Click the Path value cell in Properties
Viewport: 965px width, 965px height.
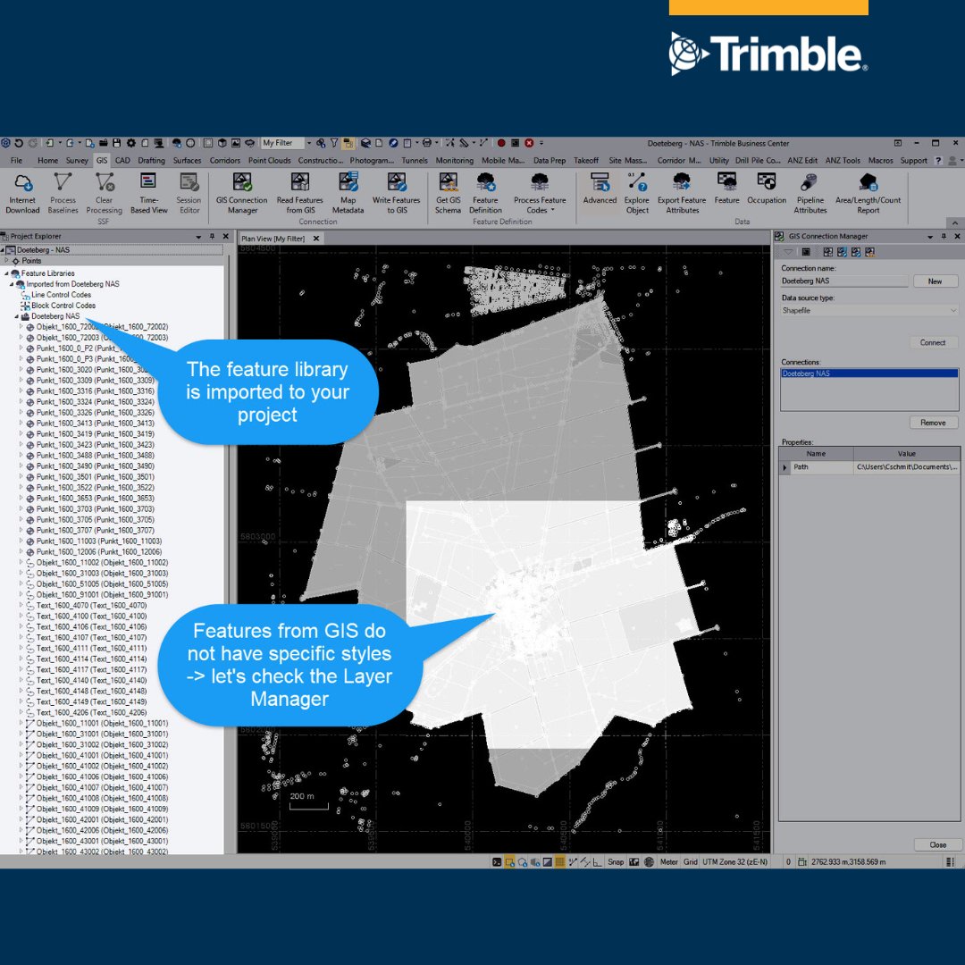pyautogui.click(x=907, y=467)
